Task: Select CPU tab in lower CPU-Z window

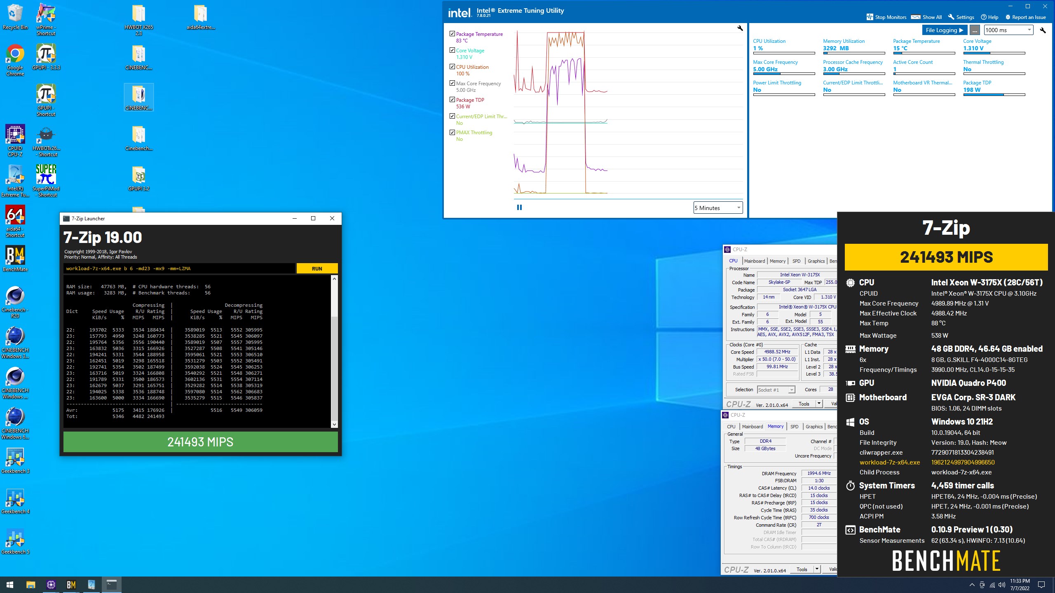Action: pyautogui.click(x=731, y=427)
